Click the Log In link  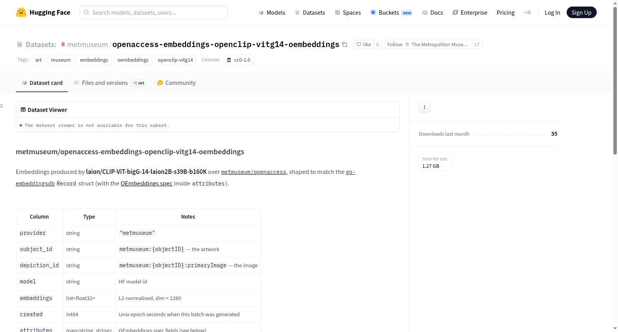552,12
